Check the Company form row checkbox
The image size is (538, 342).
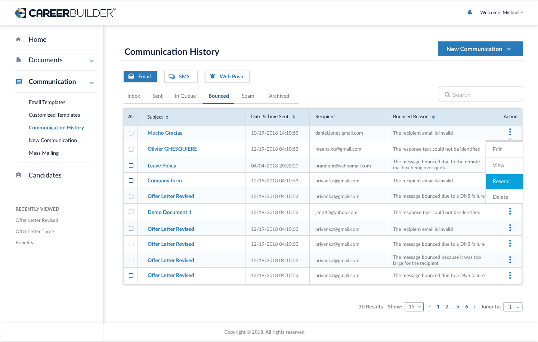pyautogui.click(x=131, y=181)
